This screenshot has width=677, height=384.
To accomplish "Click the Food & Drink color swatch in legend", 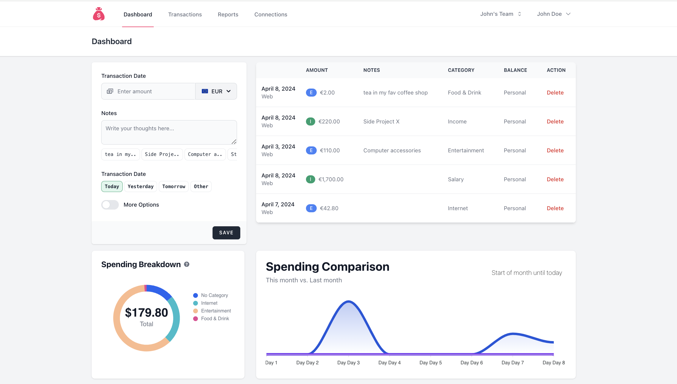I will pyautogui.click(x=196, y=318).
